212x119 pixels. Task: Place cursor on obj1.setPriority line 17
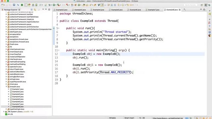[103, 72]
